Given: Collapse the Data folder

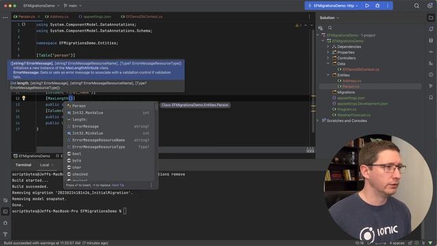Looking at the screenshot, I should pos(328,64).
